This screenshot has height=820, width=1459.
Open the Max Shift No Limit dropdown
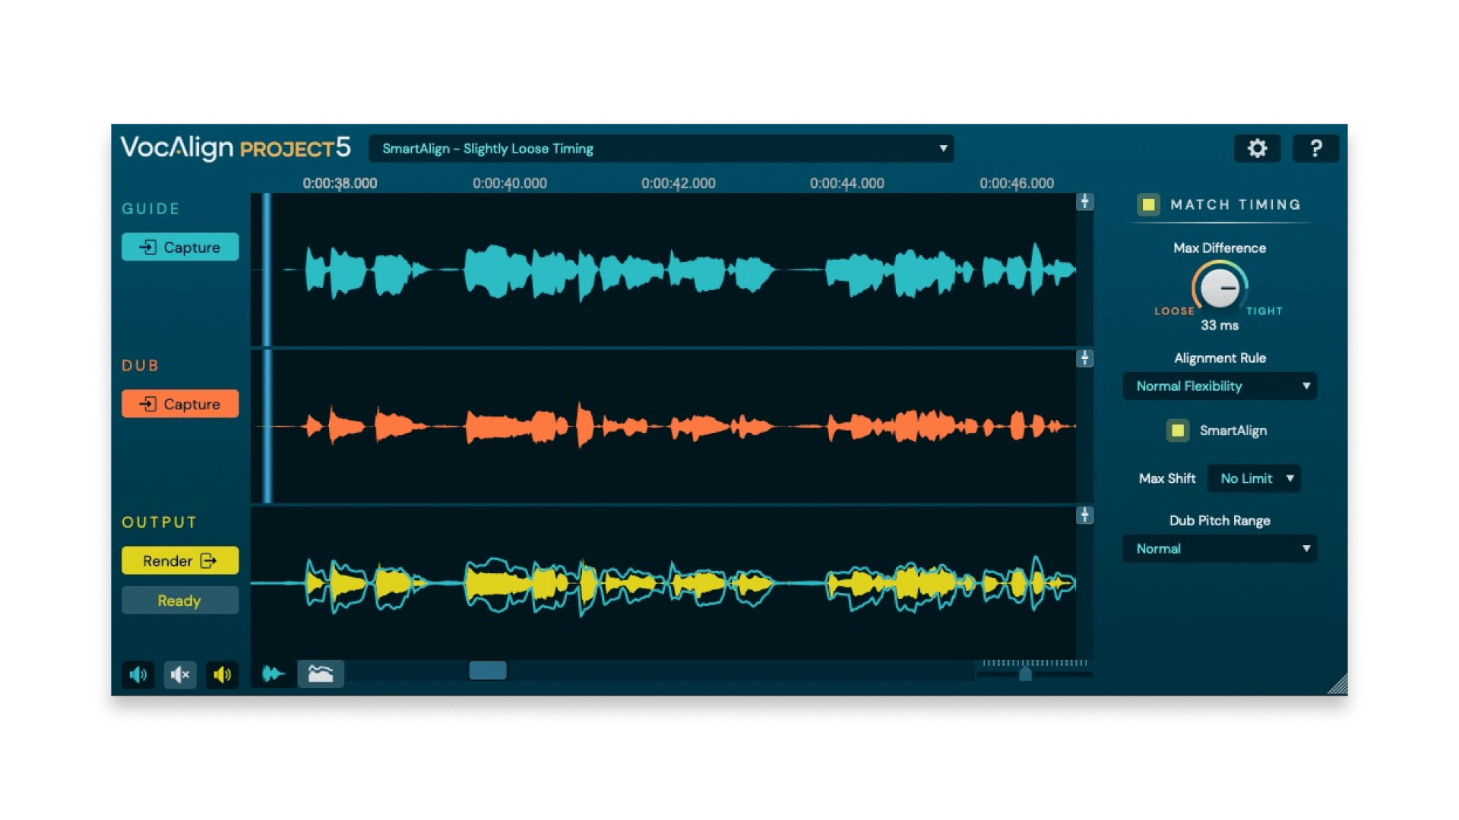tap(1253, 478)
